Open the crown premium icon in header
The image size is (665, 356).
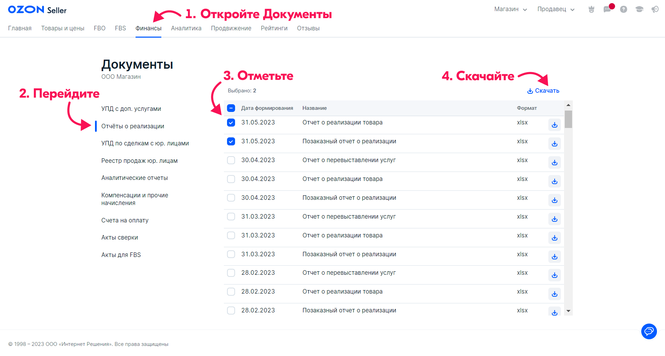pos(591,9)
